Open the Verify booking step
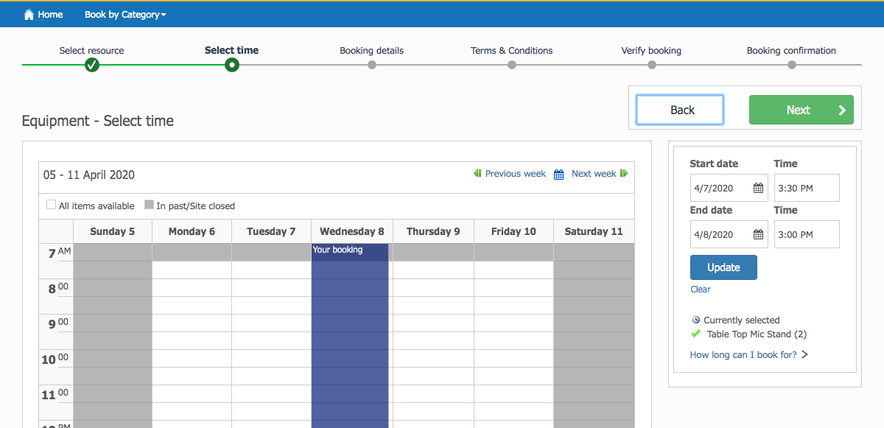The height and width of the screenshot is (428, 884). click(x=651, y=65)
